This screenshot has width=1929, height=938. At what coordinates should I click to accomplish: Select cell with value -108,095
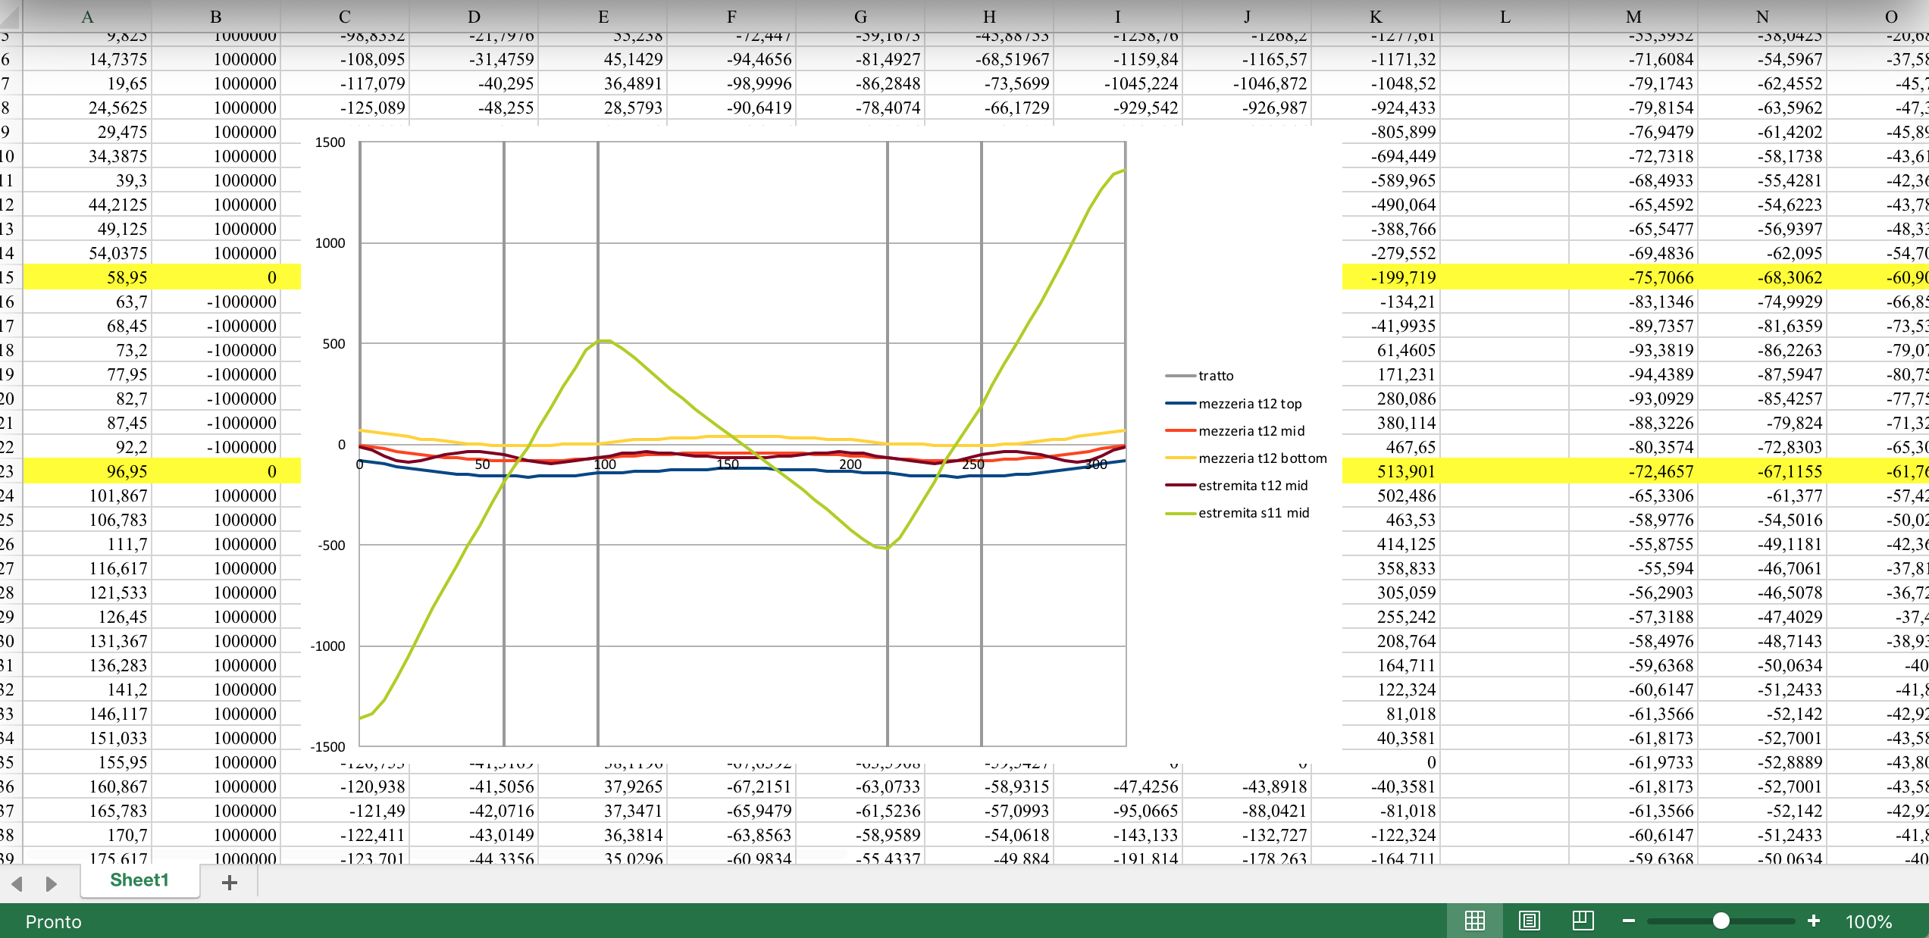point(345,58)
